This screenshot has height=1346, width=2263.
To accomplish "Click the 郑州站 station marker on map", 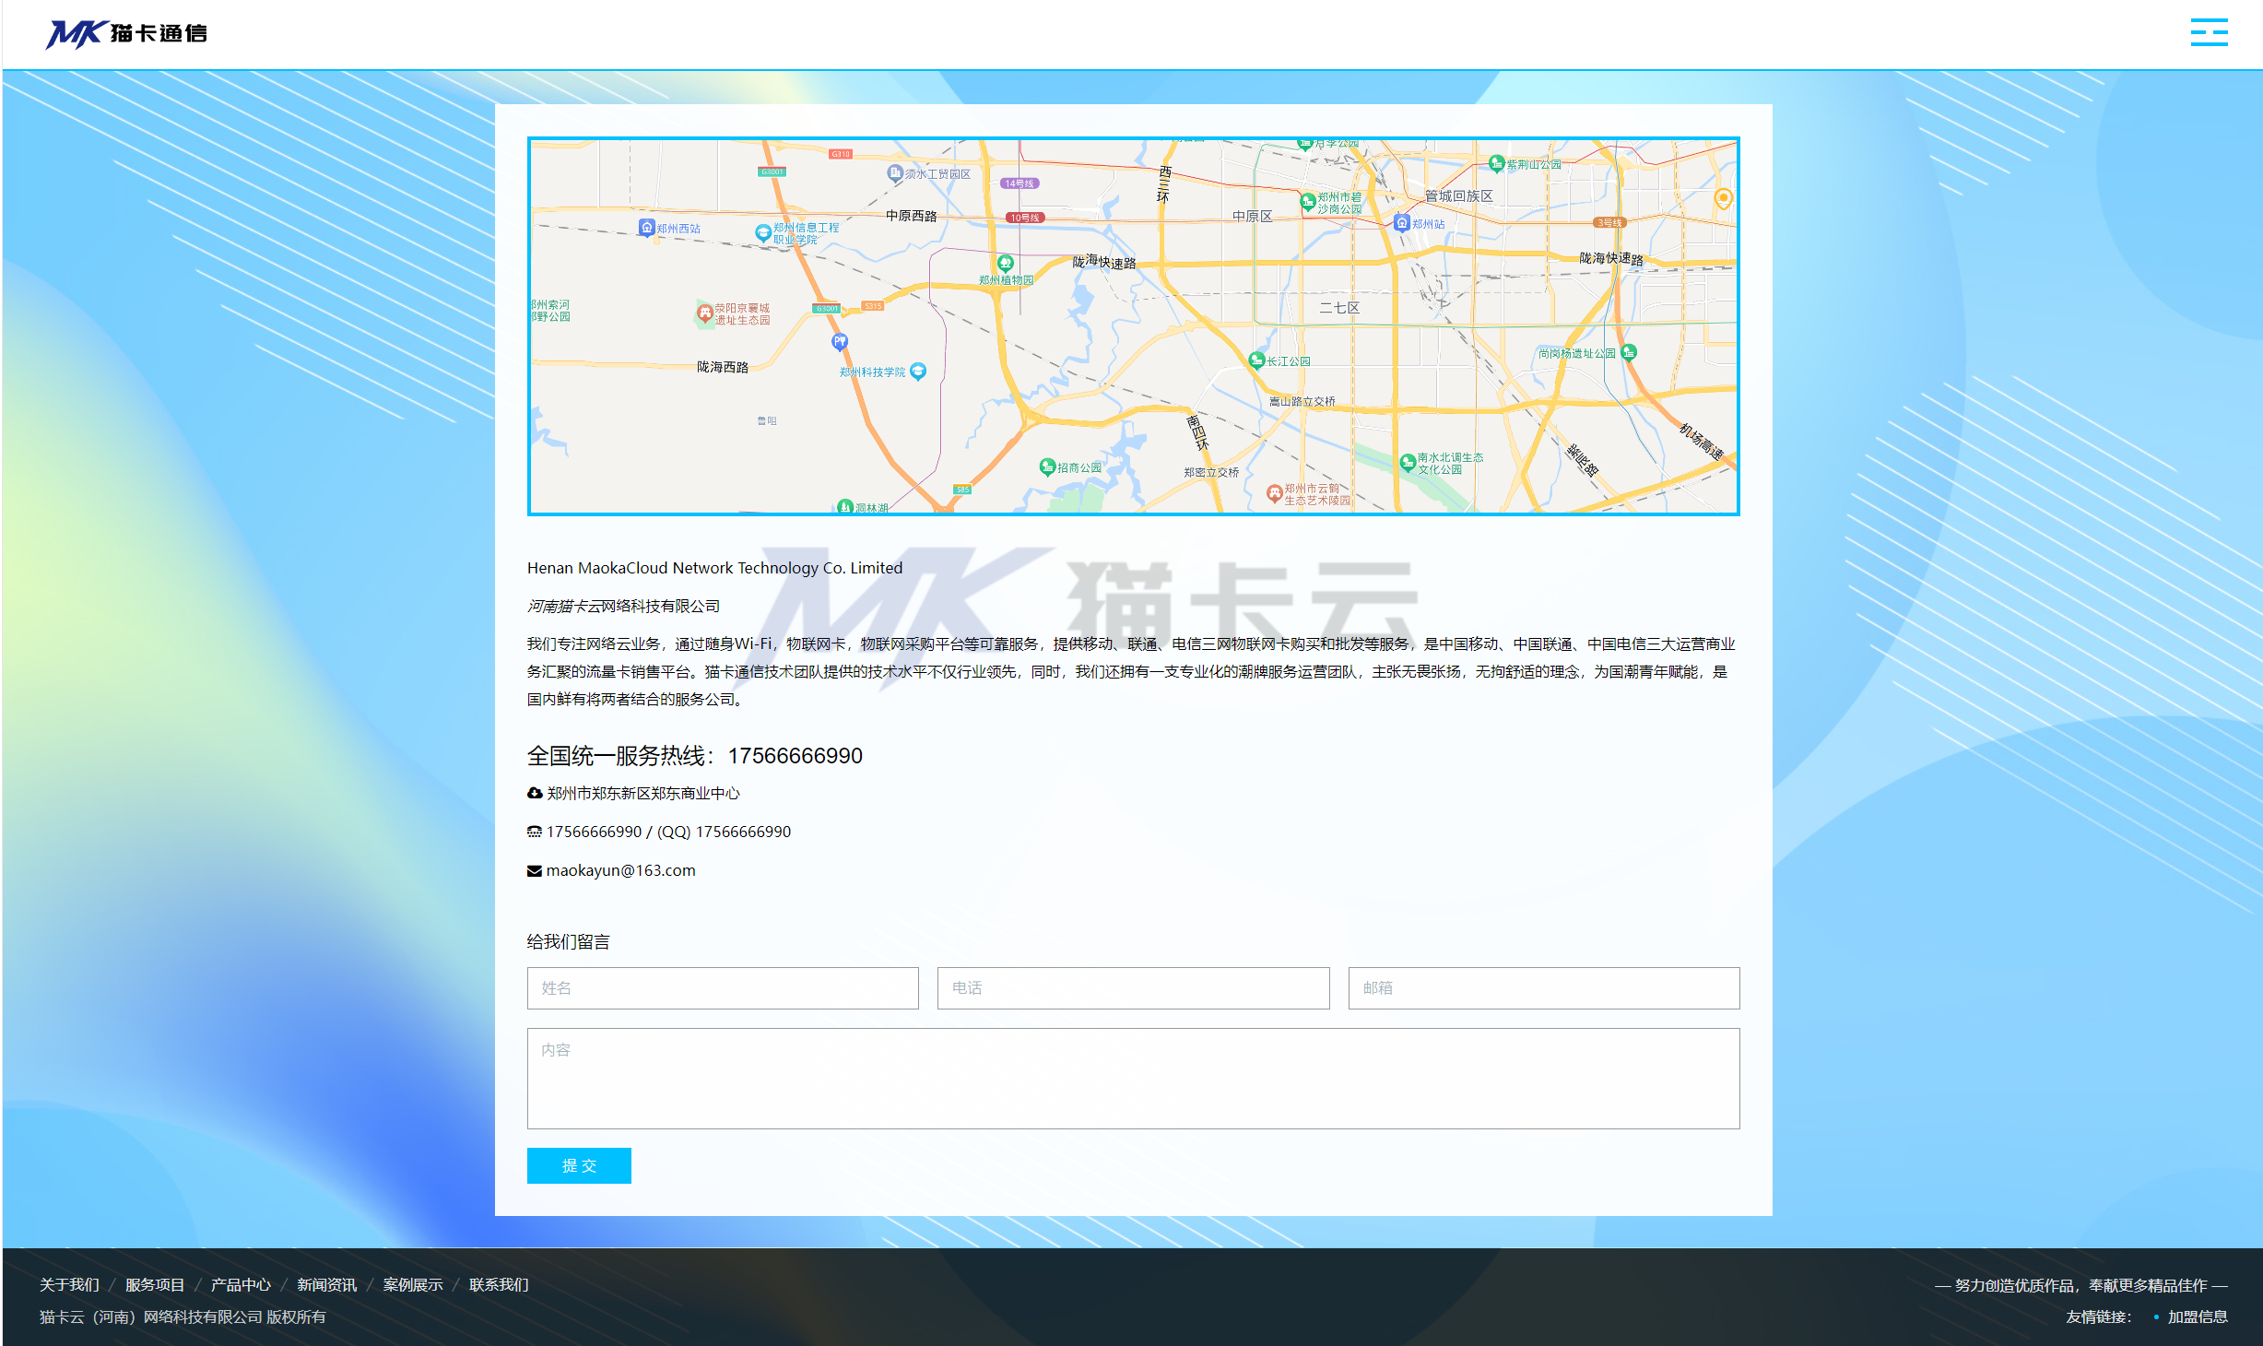I will tap(1401, 223).
